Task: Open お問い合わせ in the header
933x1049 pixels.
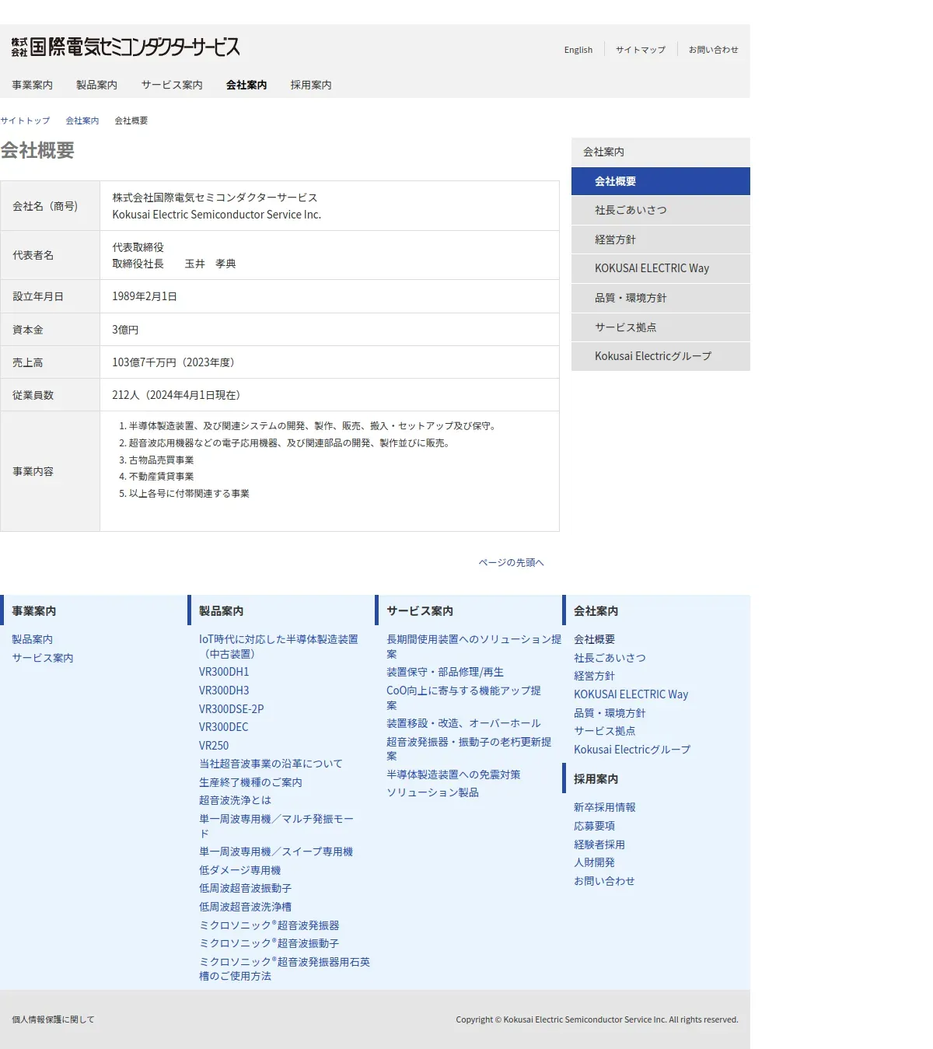Action: pos(713,50)
